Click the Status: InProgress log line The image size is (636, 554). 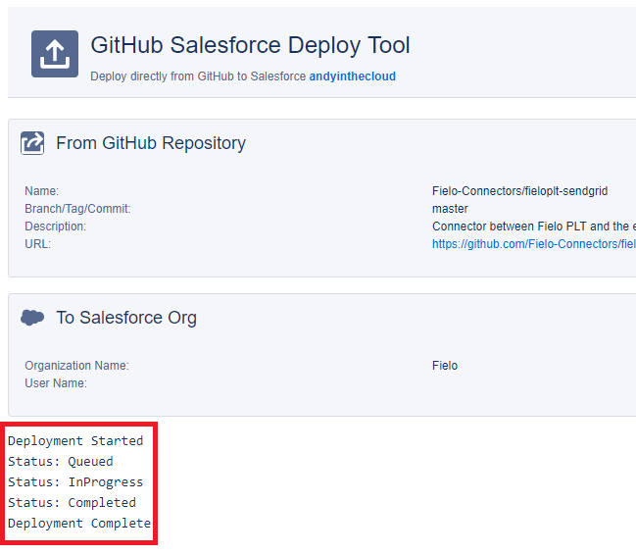click(x=75, y=482)
